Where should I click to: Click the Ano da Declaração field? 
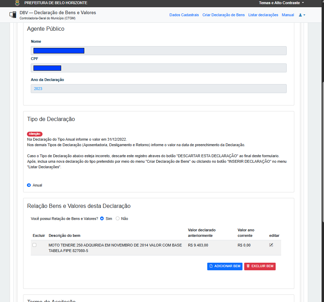(x=159, y=89)
